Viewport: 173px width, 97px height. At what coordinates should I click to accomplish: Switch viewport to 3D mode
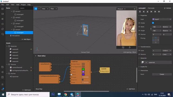(x=36, y=9)
